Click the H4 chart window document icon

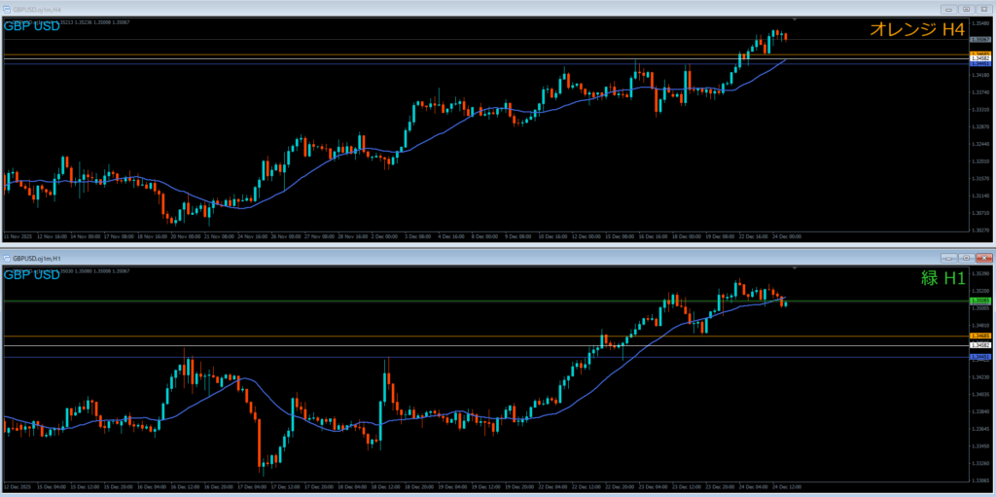(7, 9)
